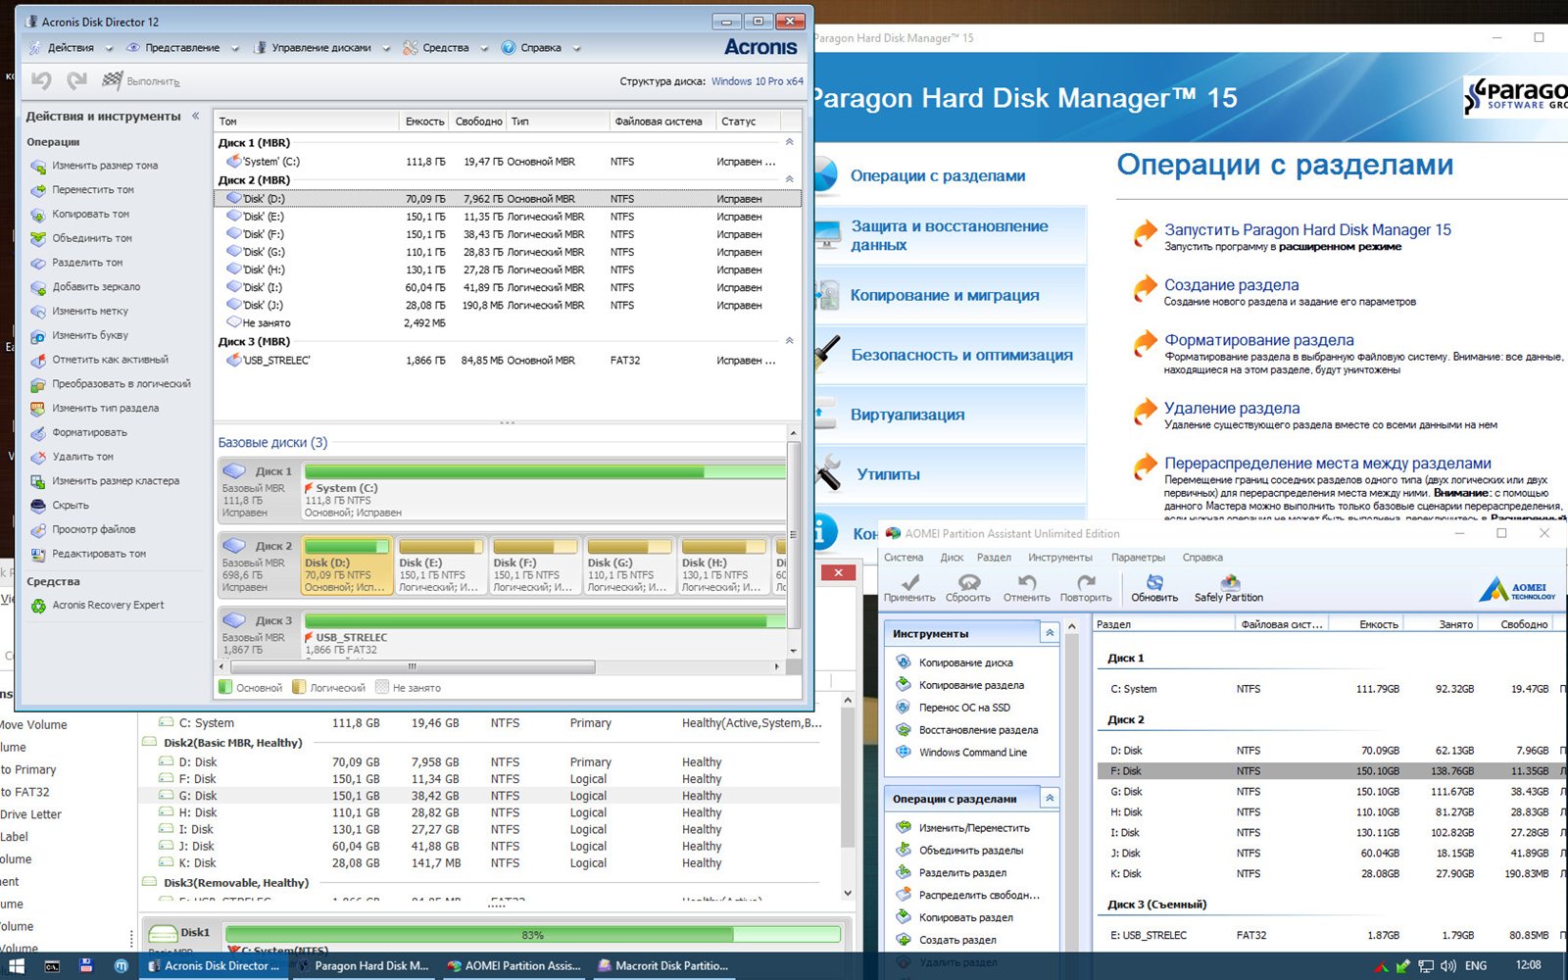The height and width of the screenshot is (980, 1568).
Task: Click Выполнить flag icon in Acronis
Action: click(113, 80)
